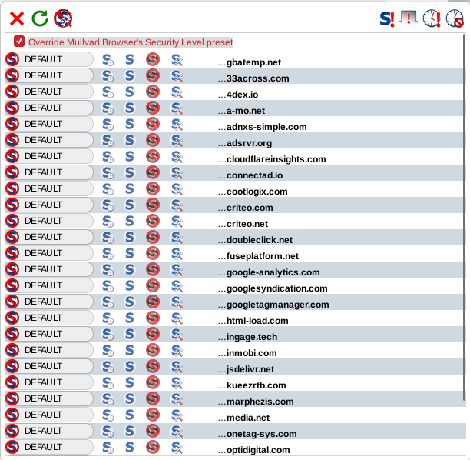Set gbatemp.net to Temp. Trusted

click(108, 60)
